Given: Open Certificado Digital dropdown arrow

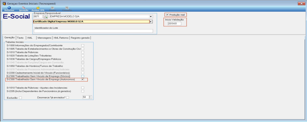Looking at the screenshot, I should (x=151, y=22).
